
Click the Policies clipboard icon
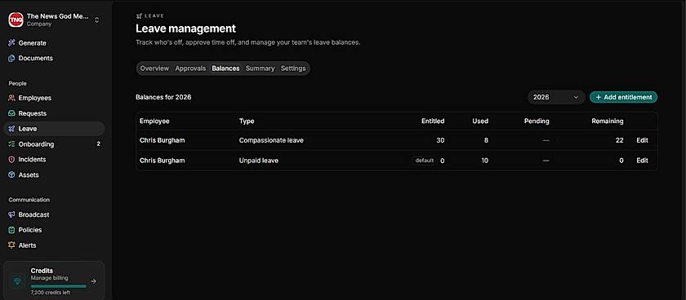point(11,230)
